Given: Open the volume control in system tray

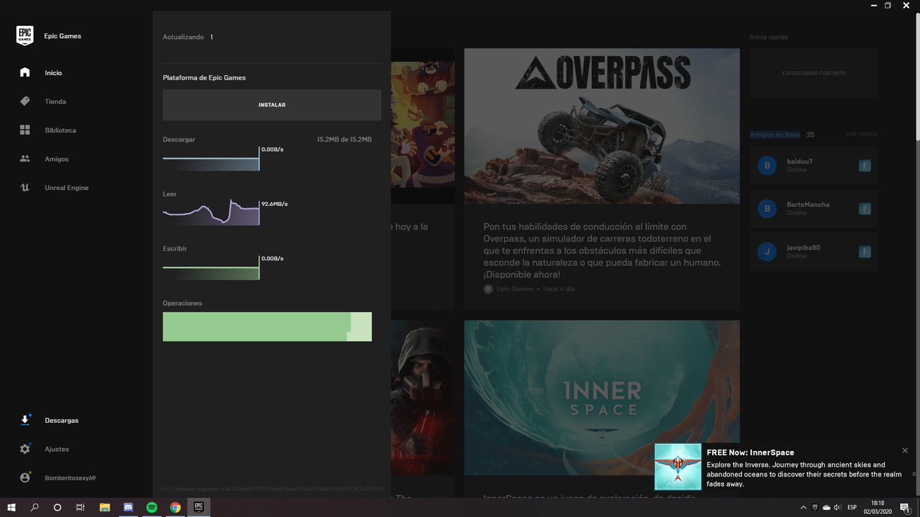Looking at the screenshot, I should coord(838,507).
